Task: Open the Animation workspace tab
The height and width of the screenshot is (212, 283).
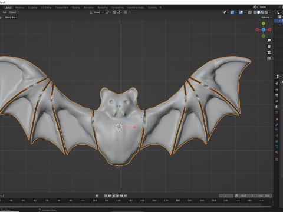Action: [88, 8]
